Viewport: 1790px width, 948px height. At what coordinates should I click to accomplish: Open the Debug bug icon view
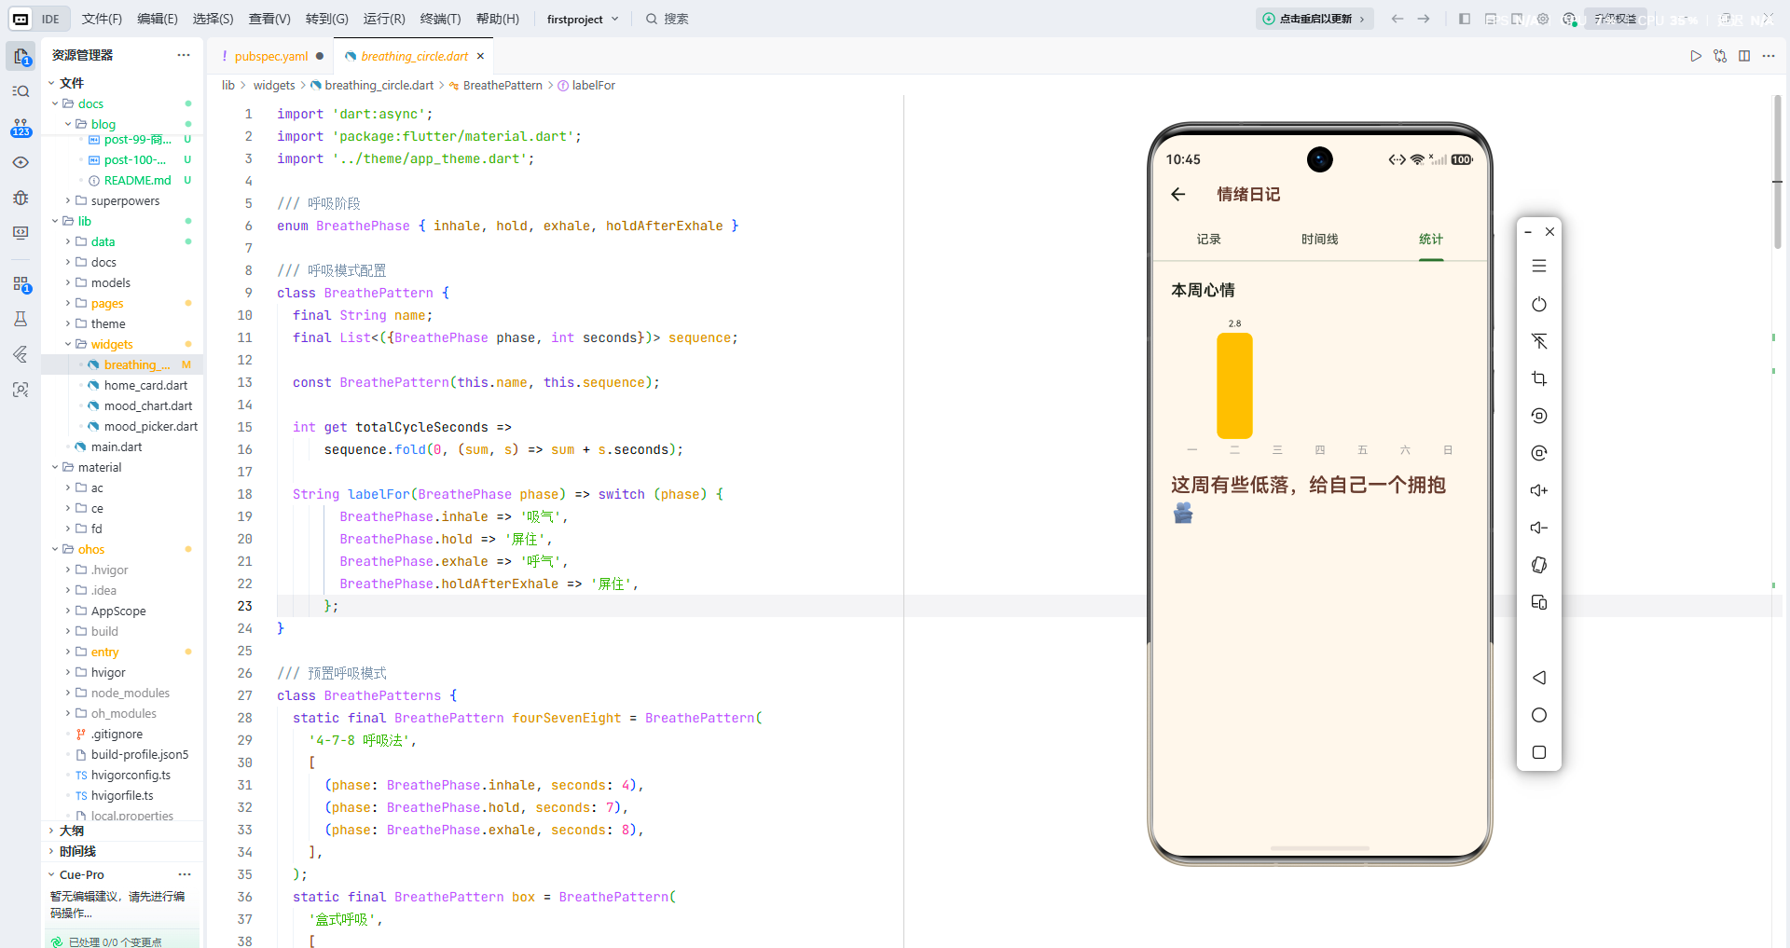click(21, 198)
